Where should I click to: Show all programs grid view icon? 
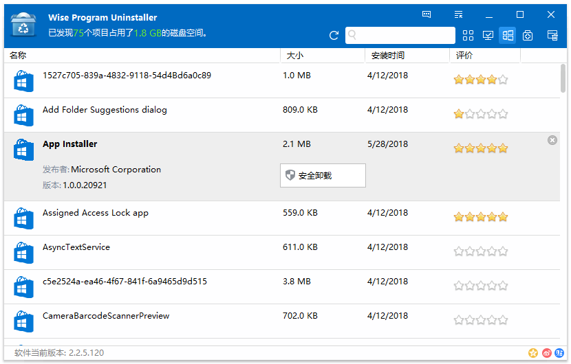click(x=468, y=36)
